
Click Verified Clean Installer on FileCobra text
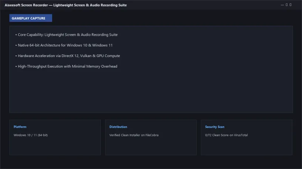tap(134, 135)
